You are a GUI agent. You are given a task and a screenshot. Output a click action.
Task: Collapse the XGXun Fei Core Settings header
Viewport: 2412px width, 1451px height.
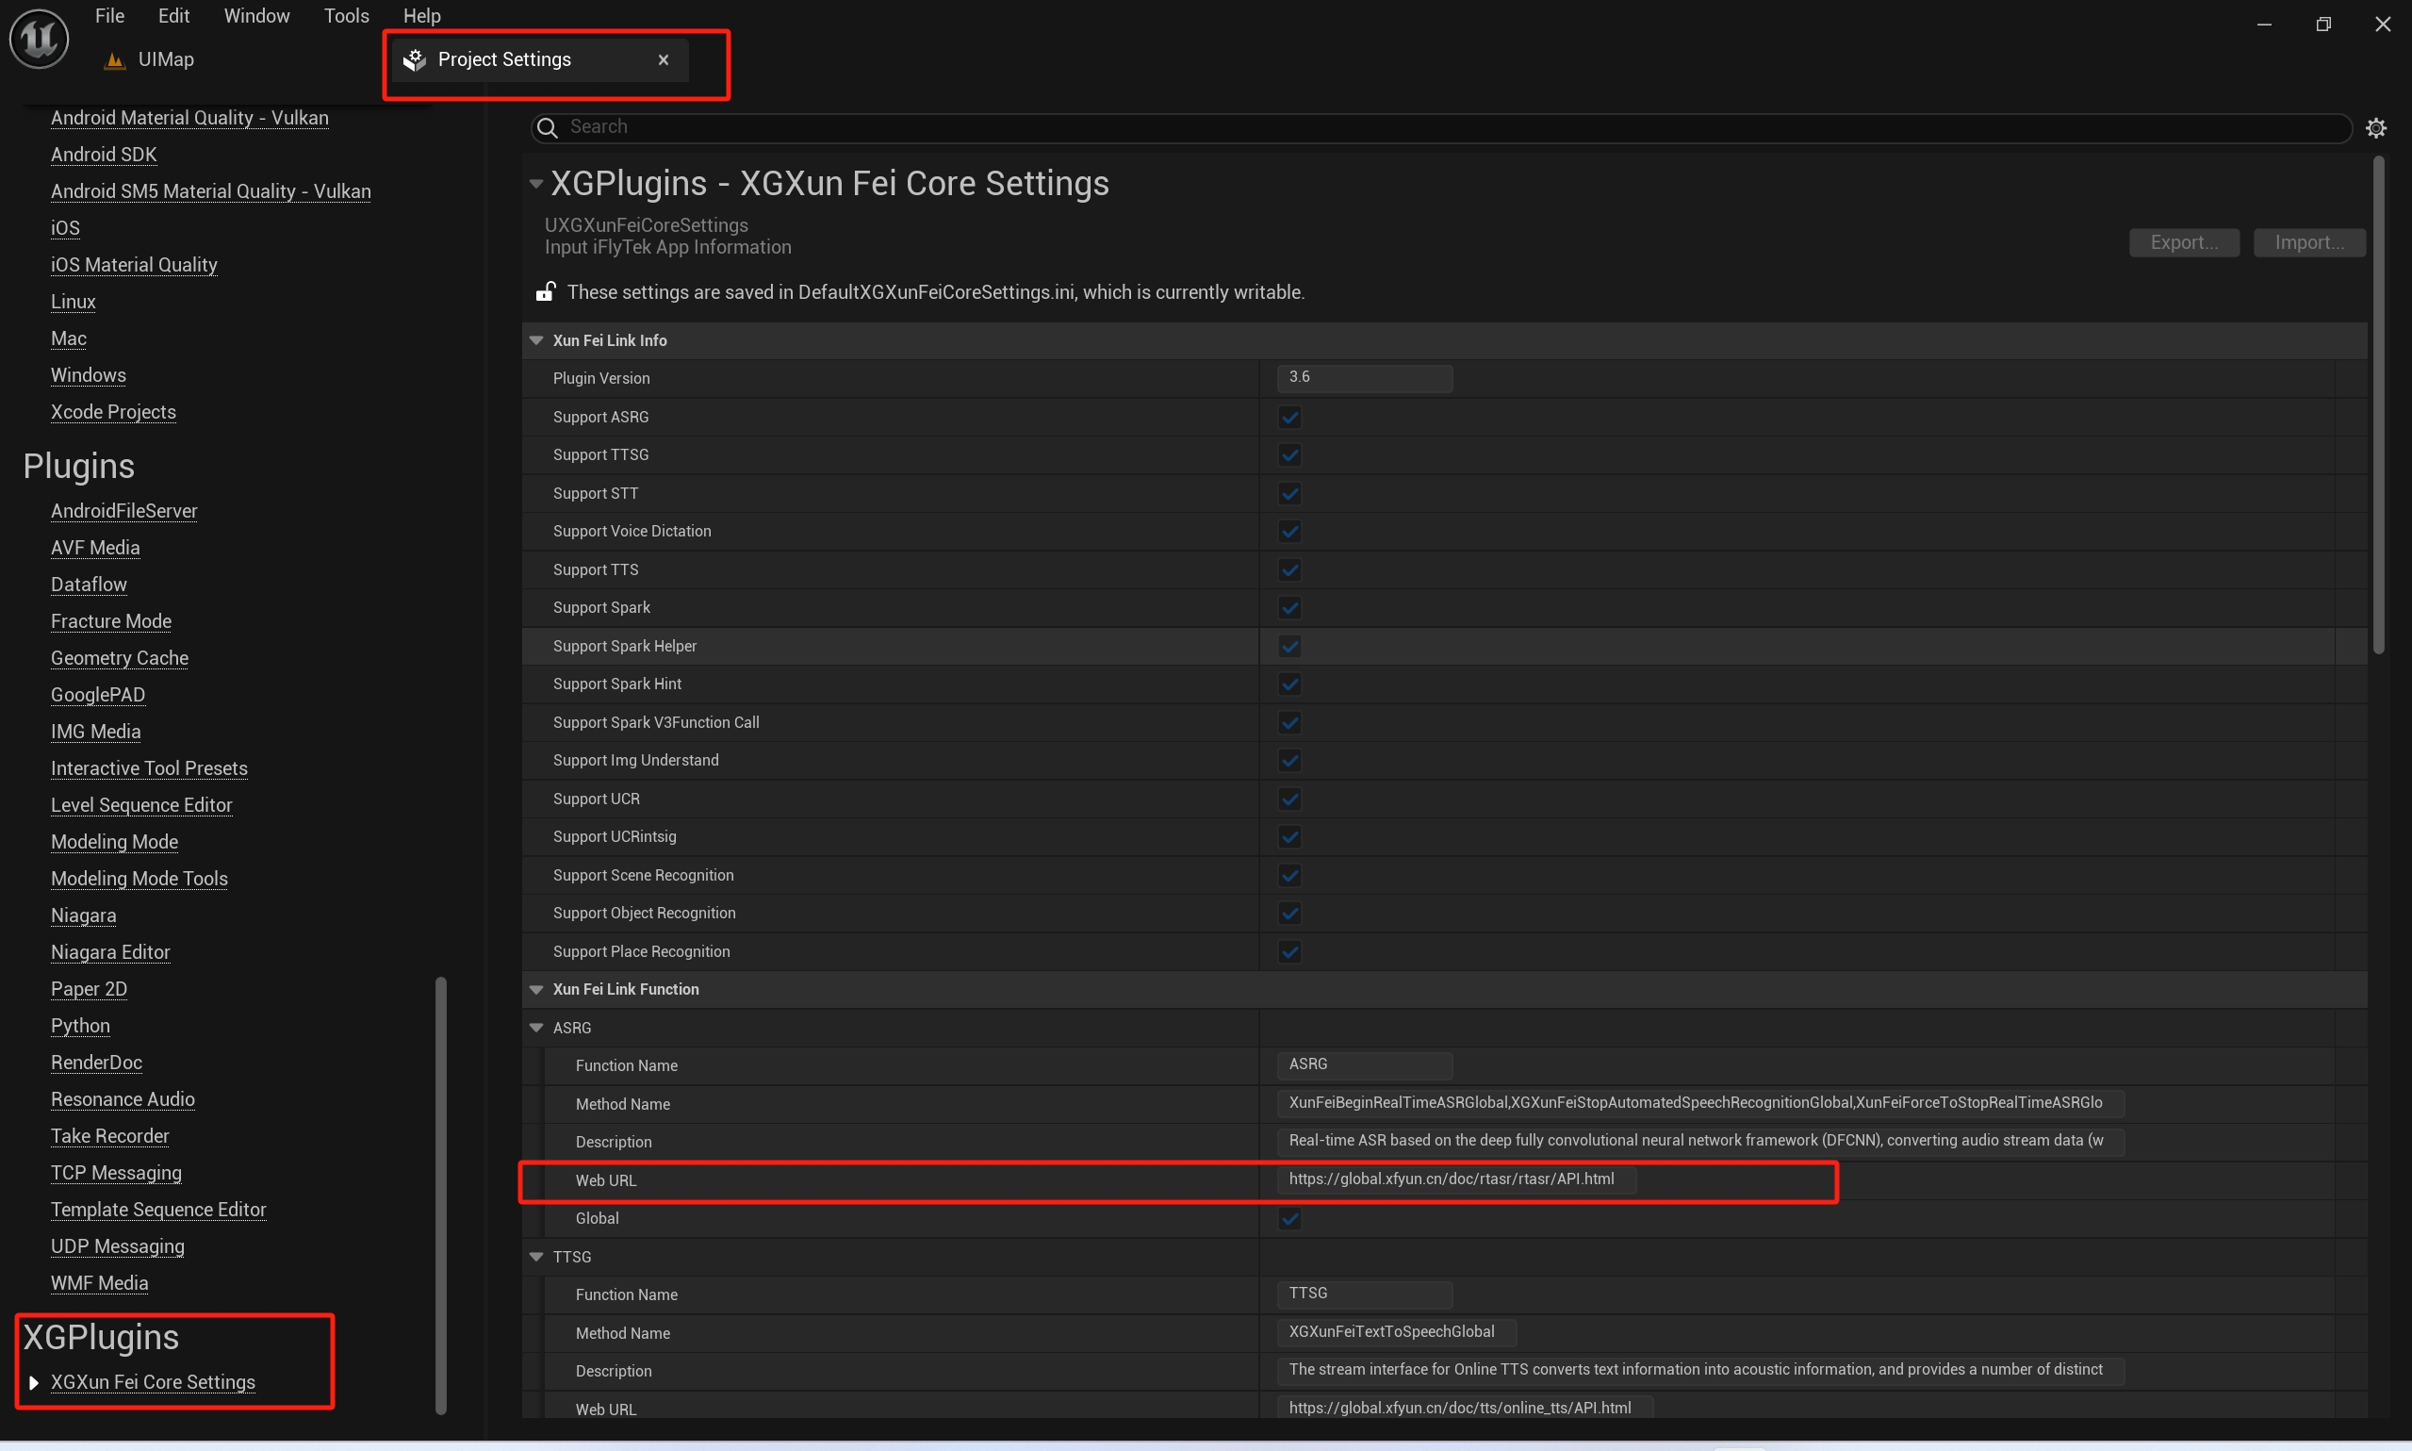pos(535,184)
